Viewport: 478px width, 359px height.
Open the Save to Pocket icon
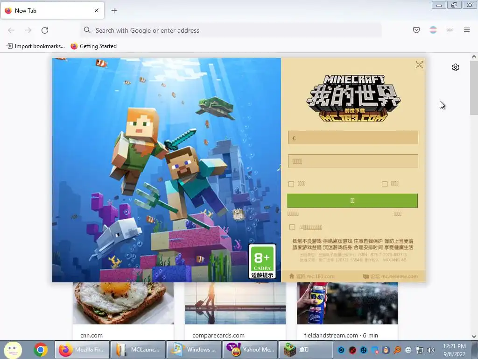pos(416,30)
